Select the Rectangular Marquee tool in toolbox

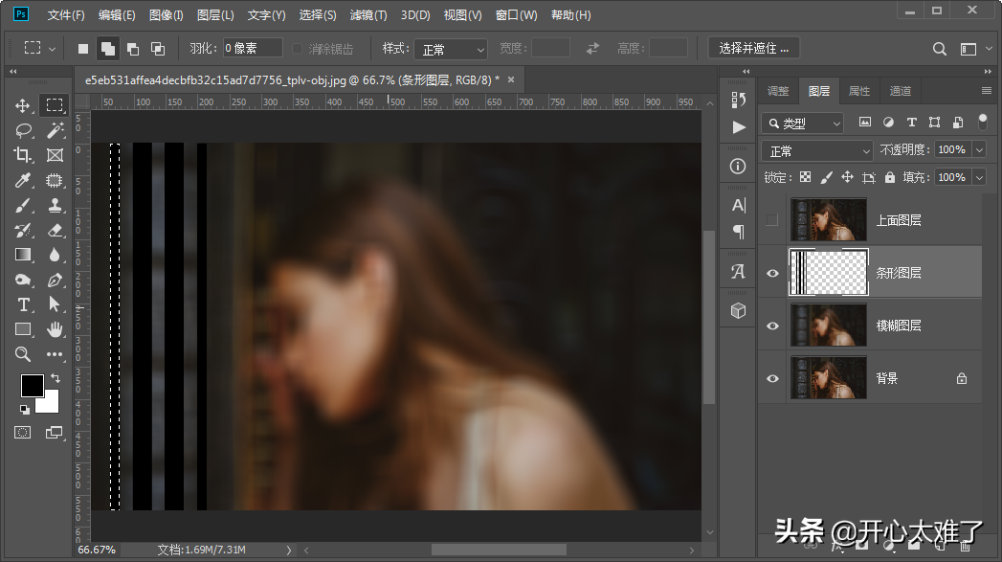55,105
